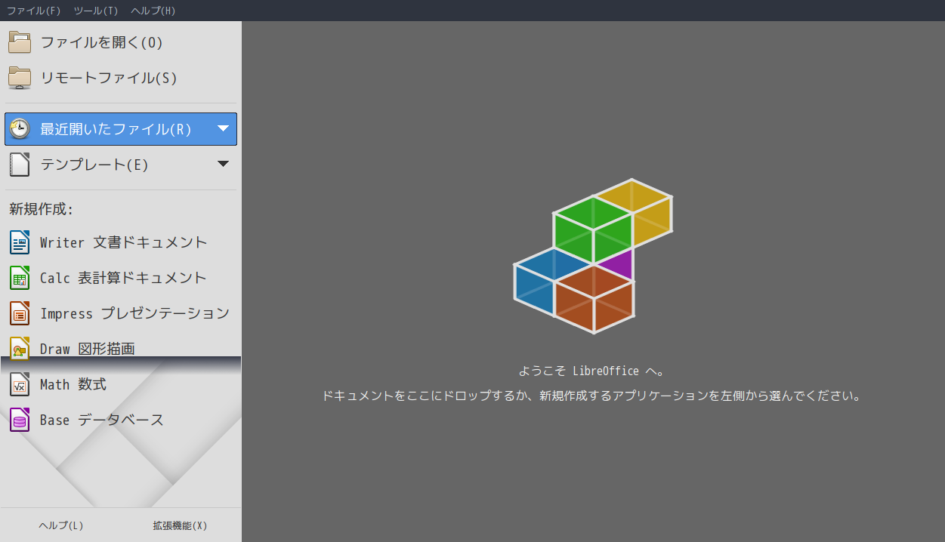
Task: Click the Impress presentation icon
Action: (x=20, y=313)
